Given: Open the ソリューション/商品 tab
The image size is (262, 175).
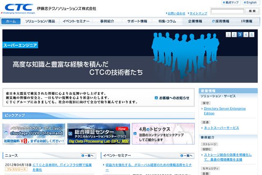Looking at the screenshot, I should point(40,21).
